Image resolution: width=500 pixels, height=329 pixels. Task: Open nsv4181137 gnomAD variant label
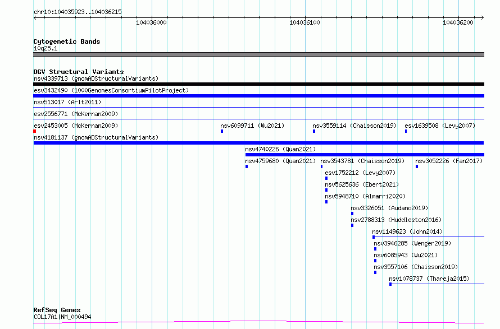tap(96, 137)
